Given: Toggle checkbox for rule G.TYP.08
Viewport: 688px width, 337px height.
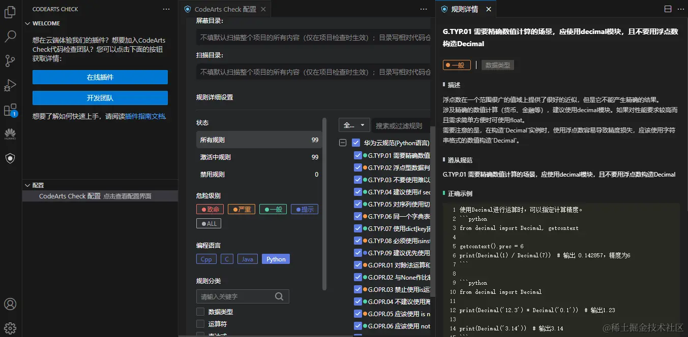Looking at the screenshot, I should click(357, 241).
